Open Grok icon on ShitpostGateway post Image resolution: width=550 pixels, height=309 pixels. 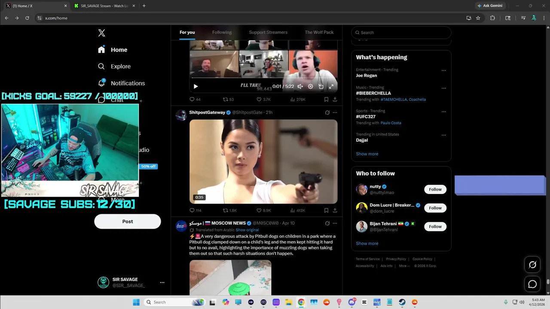(327, 112)
